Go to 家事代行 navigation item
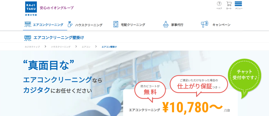This screenshot has height=116, width=269. pyautogui.click(x=177, y=25)
